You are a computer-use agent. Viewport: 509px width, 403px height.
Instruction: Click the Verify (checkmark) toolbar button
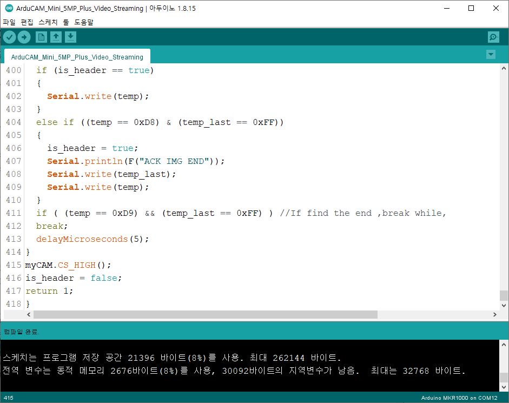10,37
